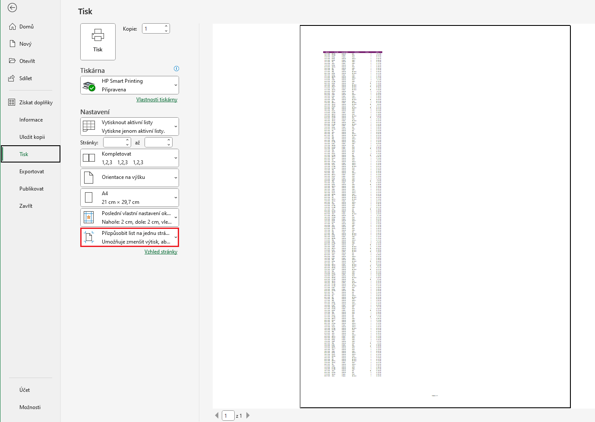The width and height of the screenshot is (595, 422).
Task: Click the portrait orientation page icon
Action: pos(89,178)
